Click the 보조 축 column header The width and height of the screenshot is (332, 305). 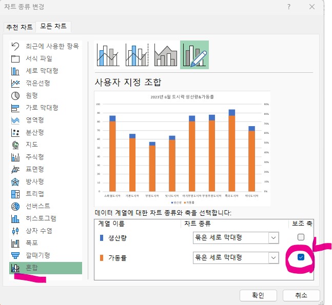302,223
